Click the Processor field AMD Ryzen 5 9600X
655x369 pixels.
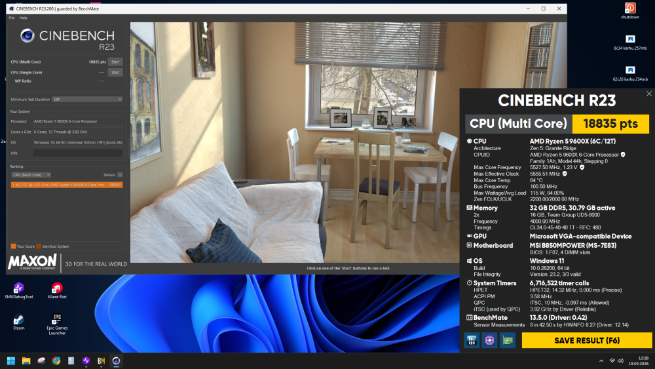78,121
